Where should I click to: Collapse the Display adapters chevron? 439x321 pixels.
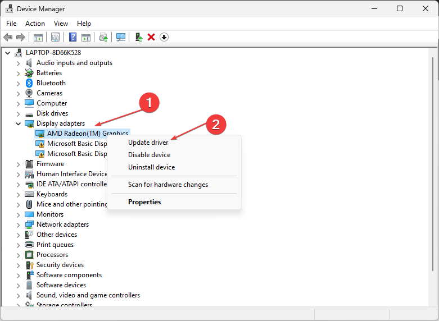pyautogui.click(x=19, y=123)
